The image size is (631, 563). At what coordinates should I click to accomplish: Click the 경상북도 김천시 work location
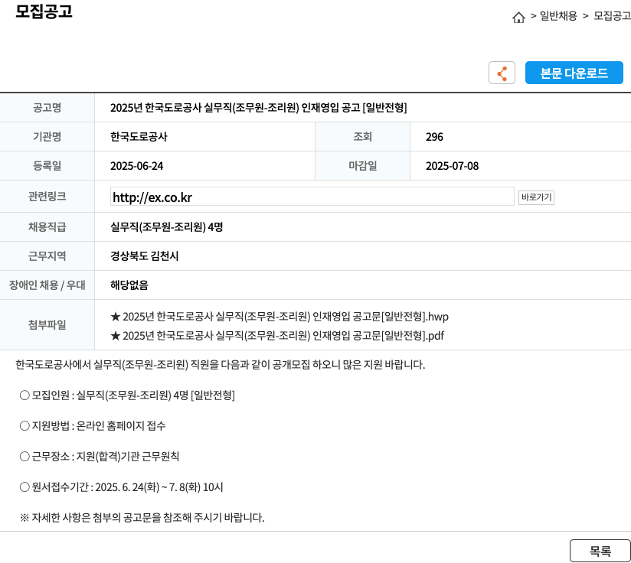coord(145,256)
